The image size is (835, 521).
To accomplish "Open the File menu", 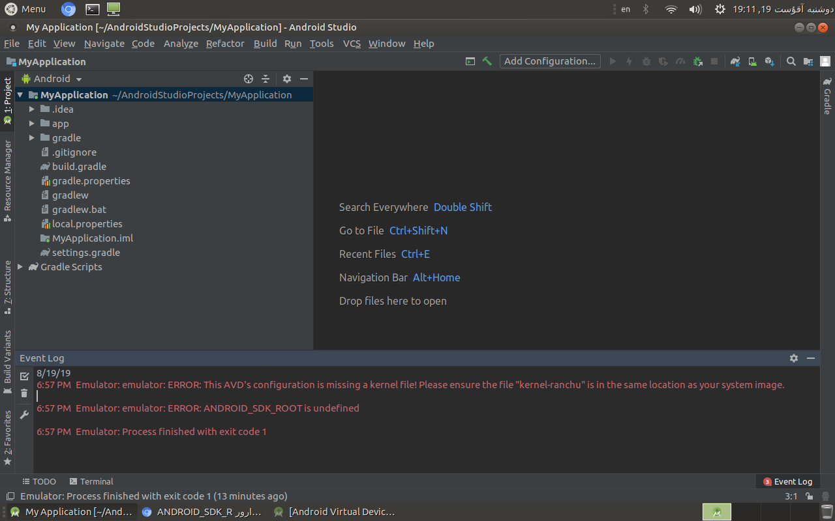I will [x=12, y=44].
